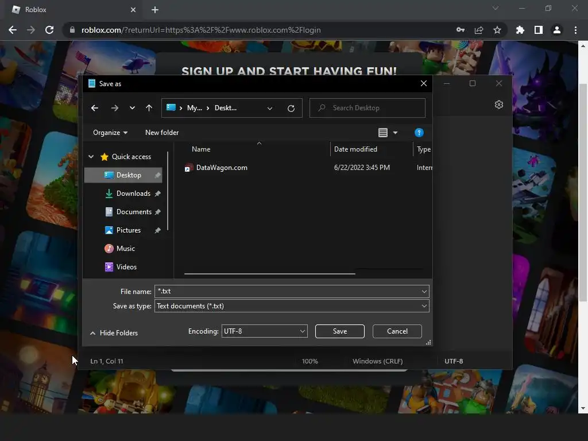Click the Ln 1, Col 11 status entry
Image resolution: width=588 pixels, height=441 pixels.
[106, 361]
